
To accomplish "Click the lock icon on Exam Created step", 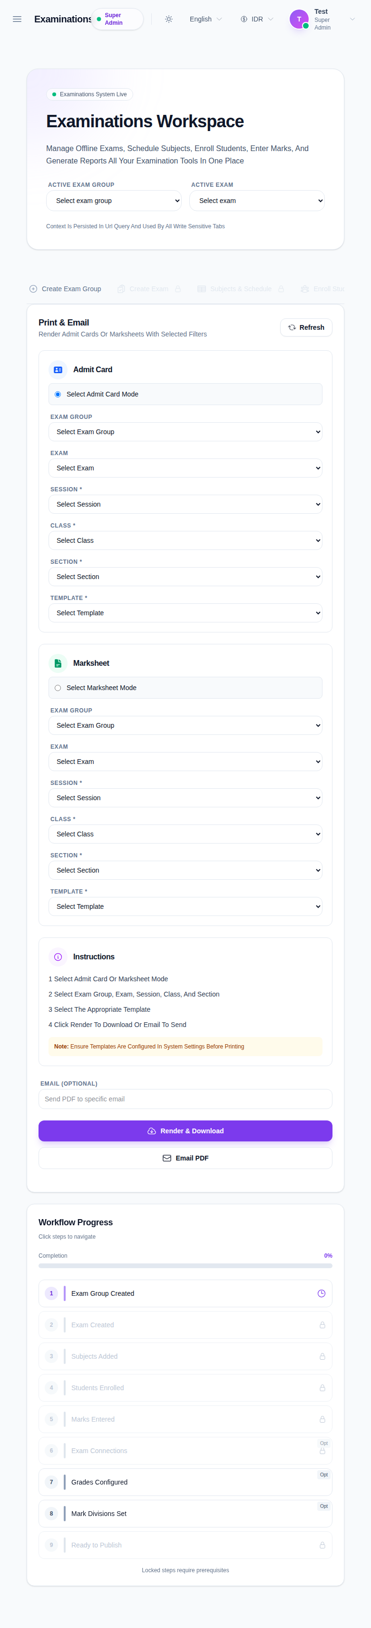I will 322,1324.
